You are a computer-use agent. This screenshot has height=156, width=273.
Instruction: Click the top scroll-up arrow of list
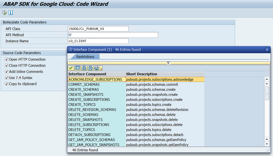coord(267,79)
